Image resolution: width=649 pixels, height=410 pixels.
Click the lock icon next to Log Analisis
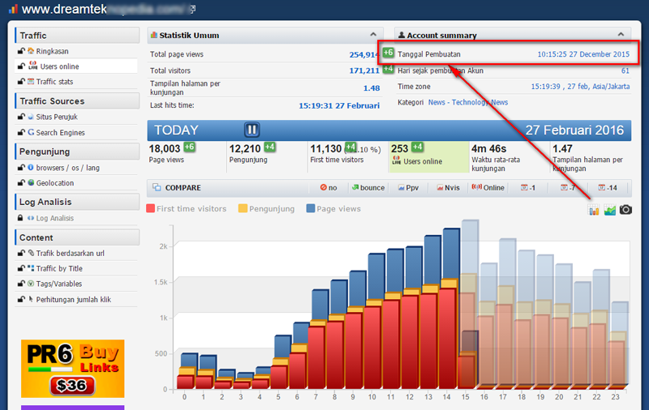(x=20, y=218)
